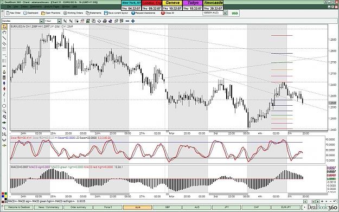
Task: Click the New Order toolbar button
Action: coord(14,13)
